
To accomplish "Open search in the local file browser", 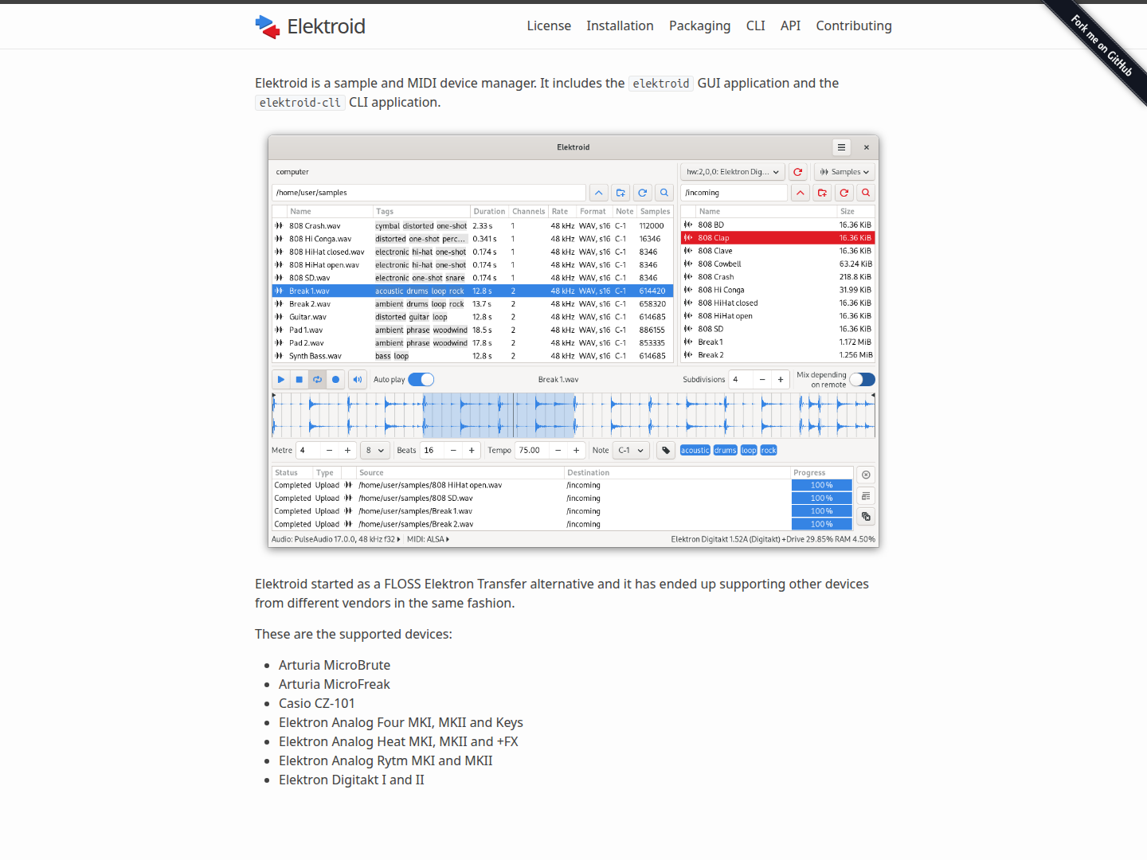I will pyautogui.click(x=664, y=193).
